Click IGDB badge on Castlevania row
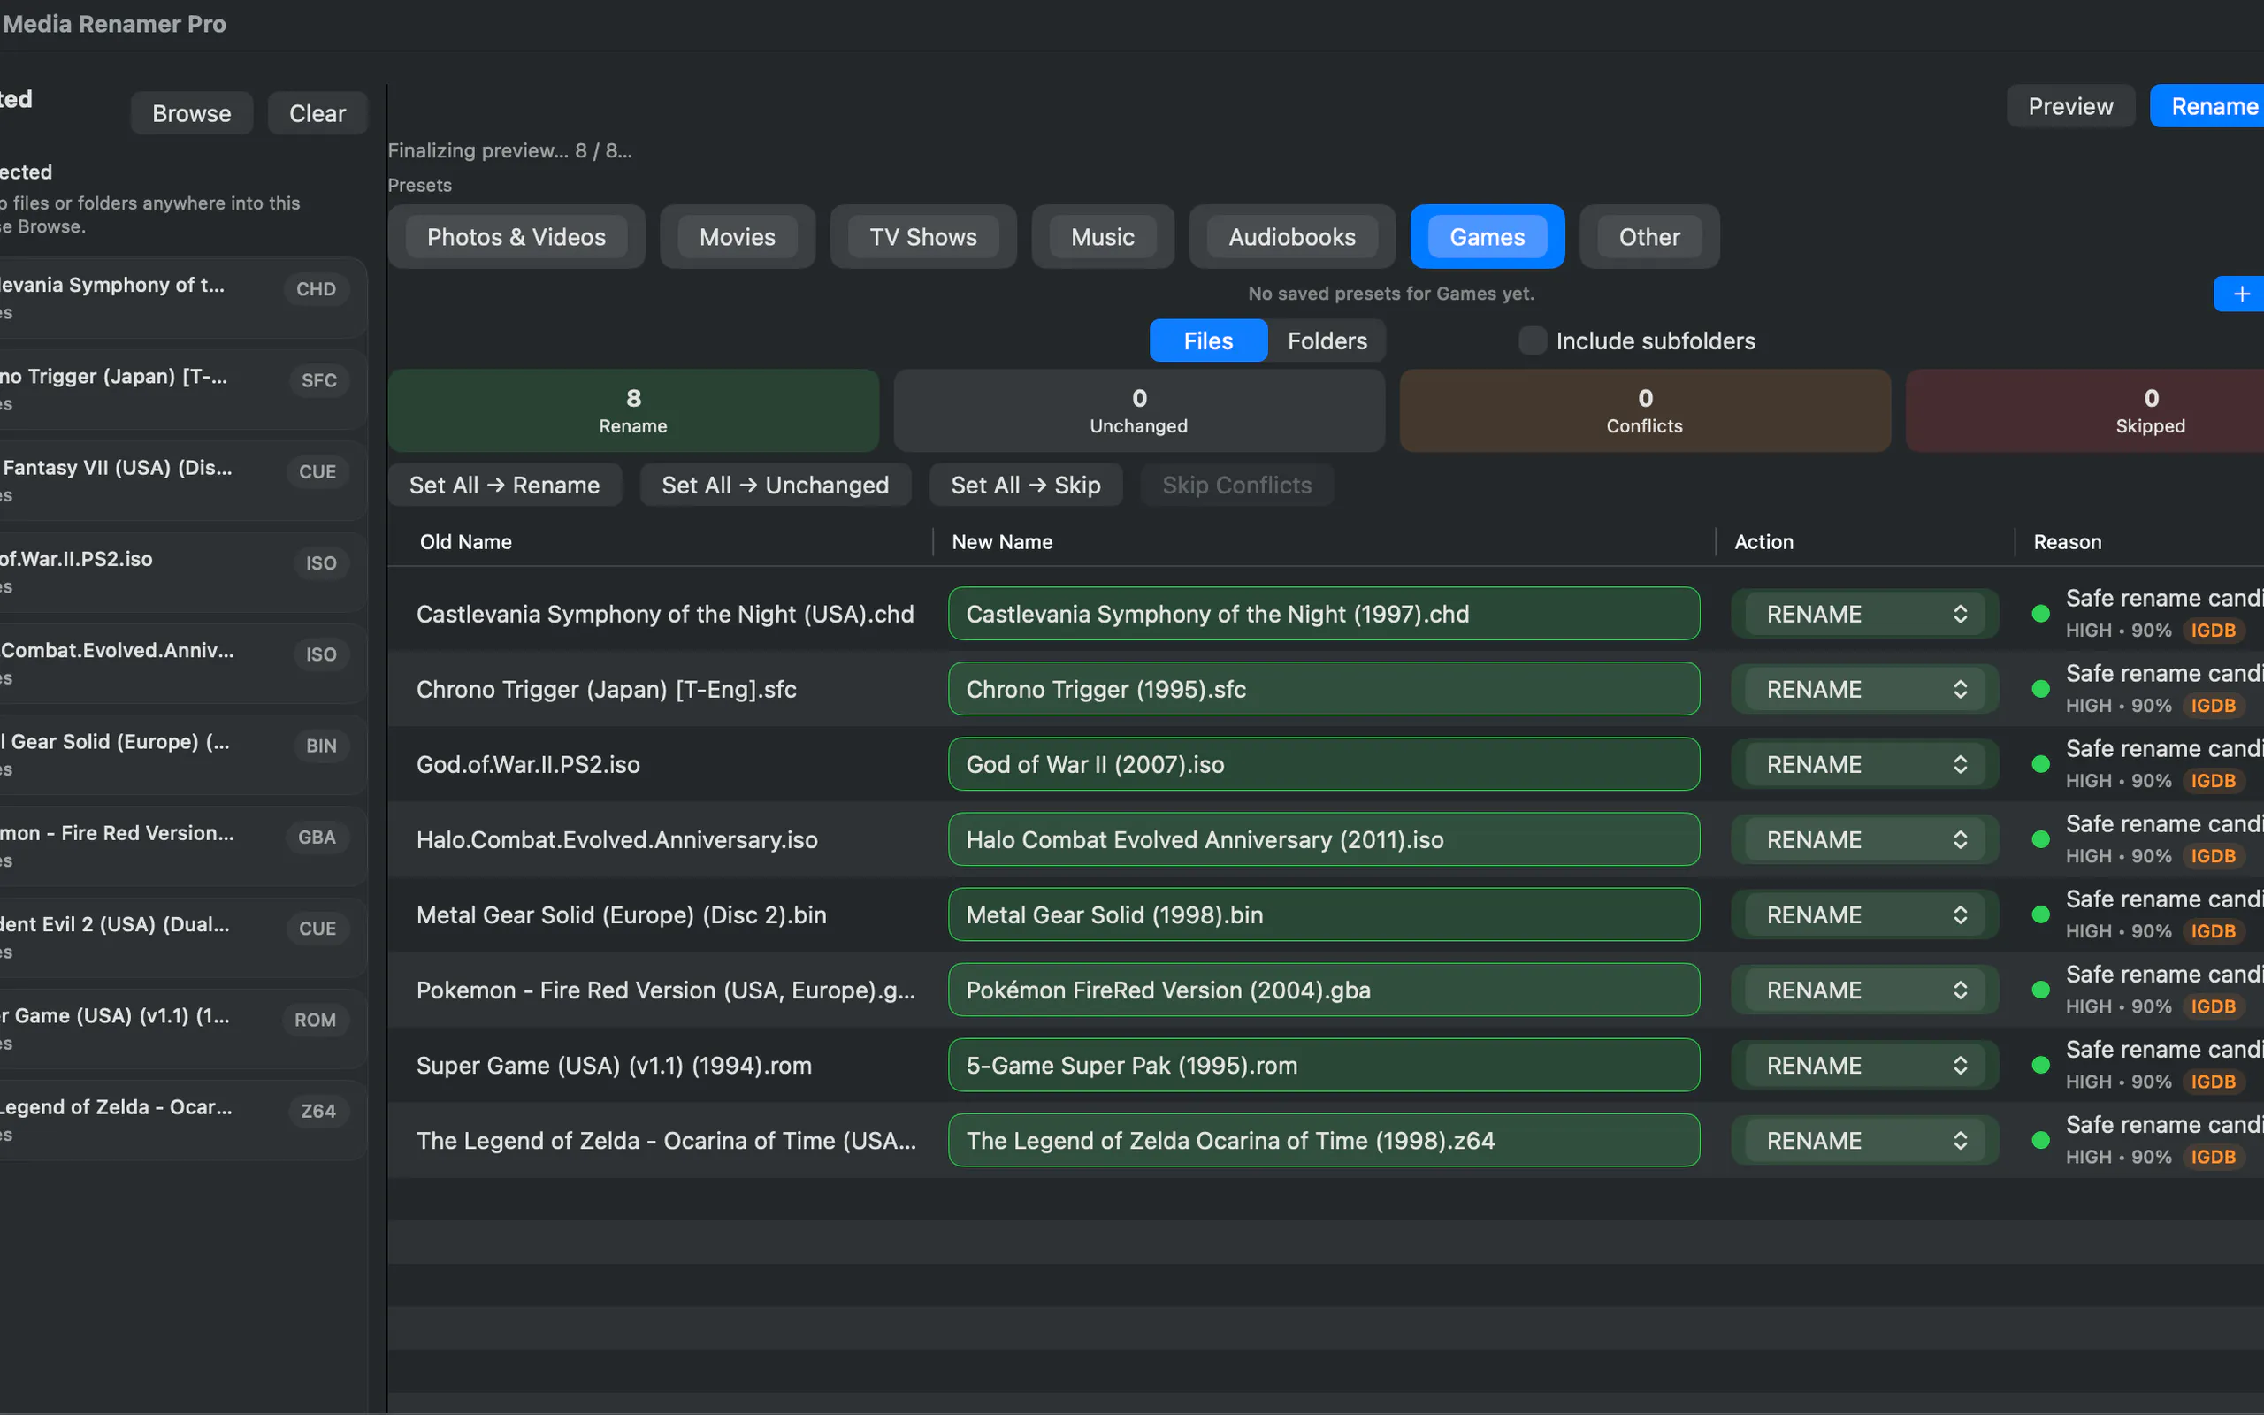This screenshot has width=2264, height=1415. tap(2213, 631)
